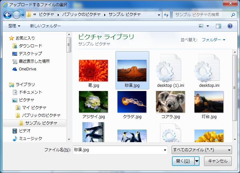240x173 pixels.
Task: Click file list scrollbar down arrow
Action: (x=235, y=140)
